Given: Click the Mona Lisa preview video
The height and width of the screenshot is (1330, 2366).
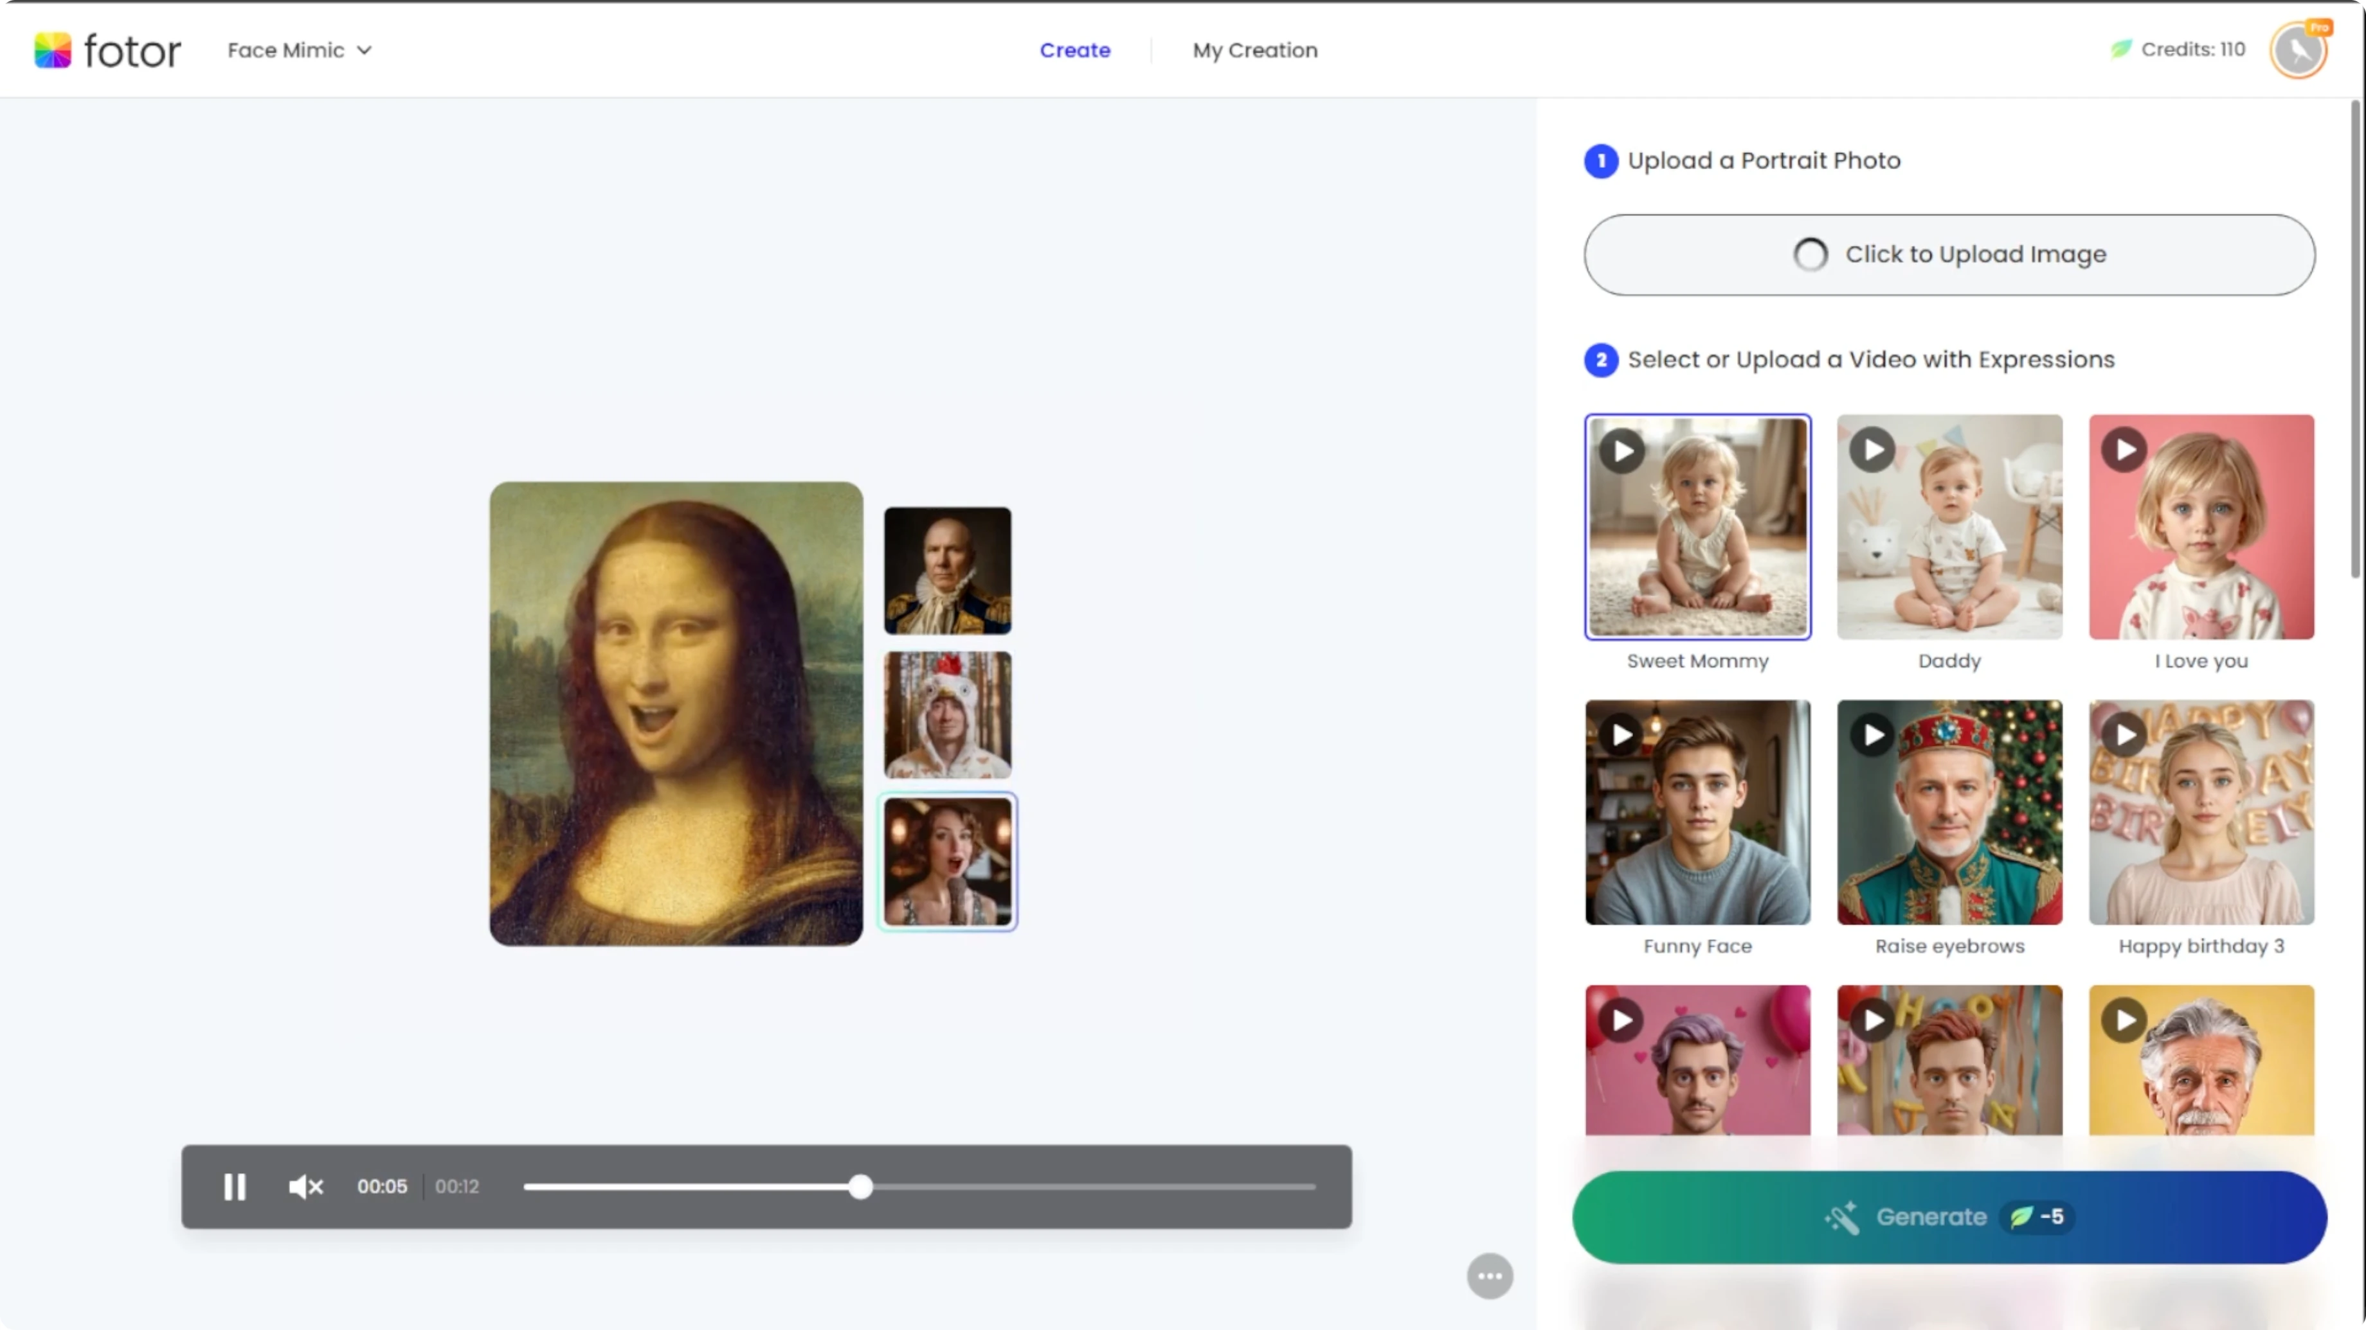Looking at the screenshot, I should point(676,713).
